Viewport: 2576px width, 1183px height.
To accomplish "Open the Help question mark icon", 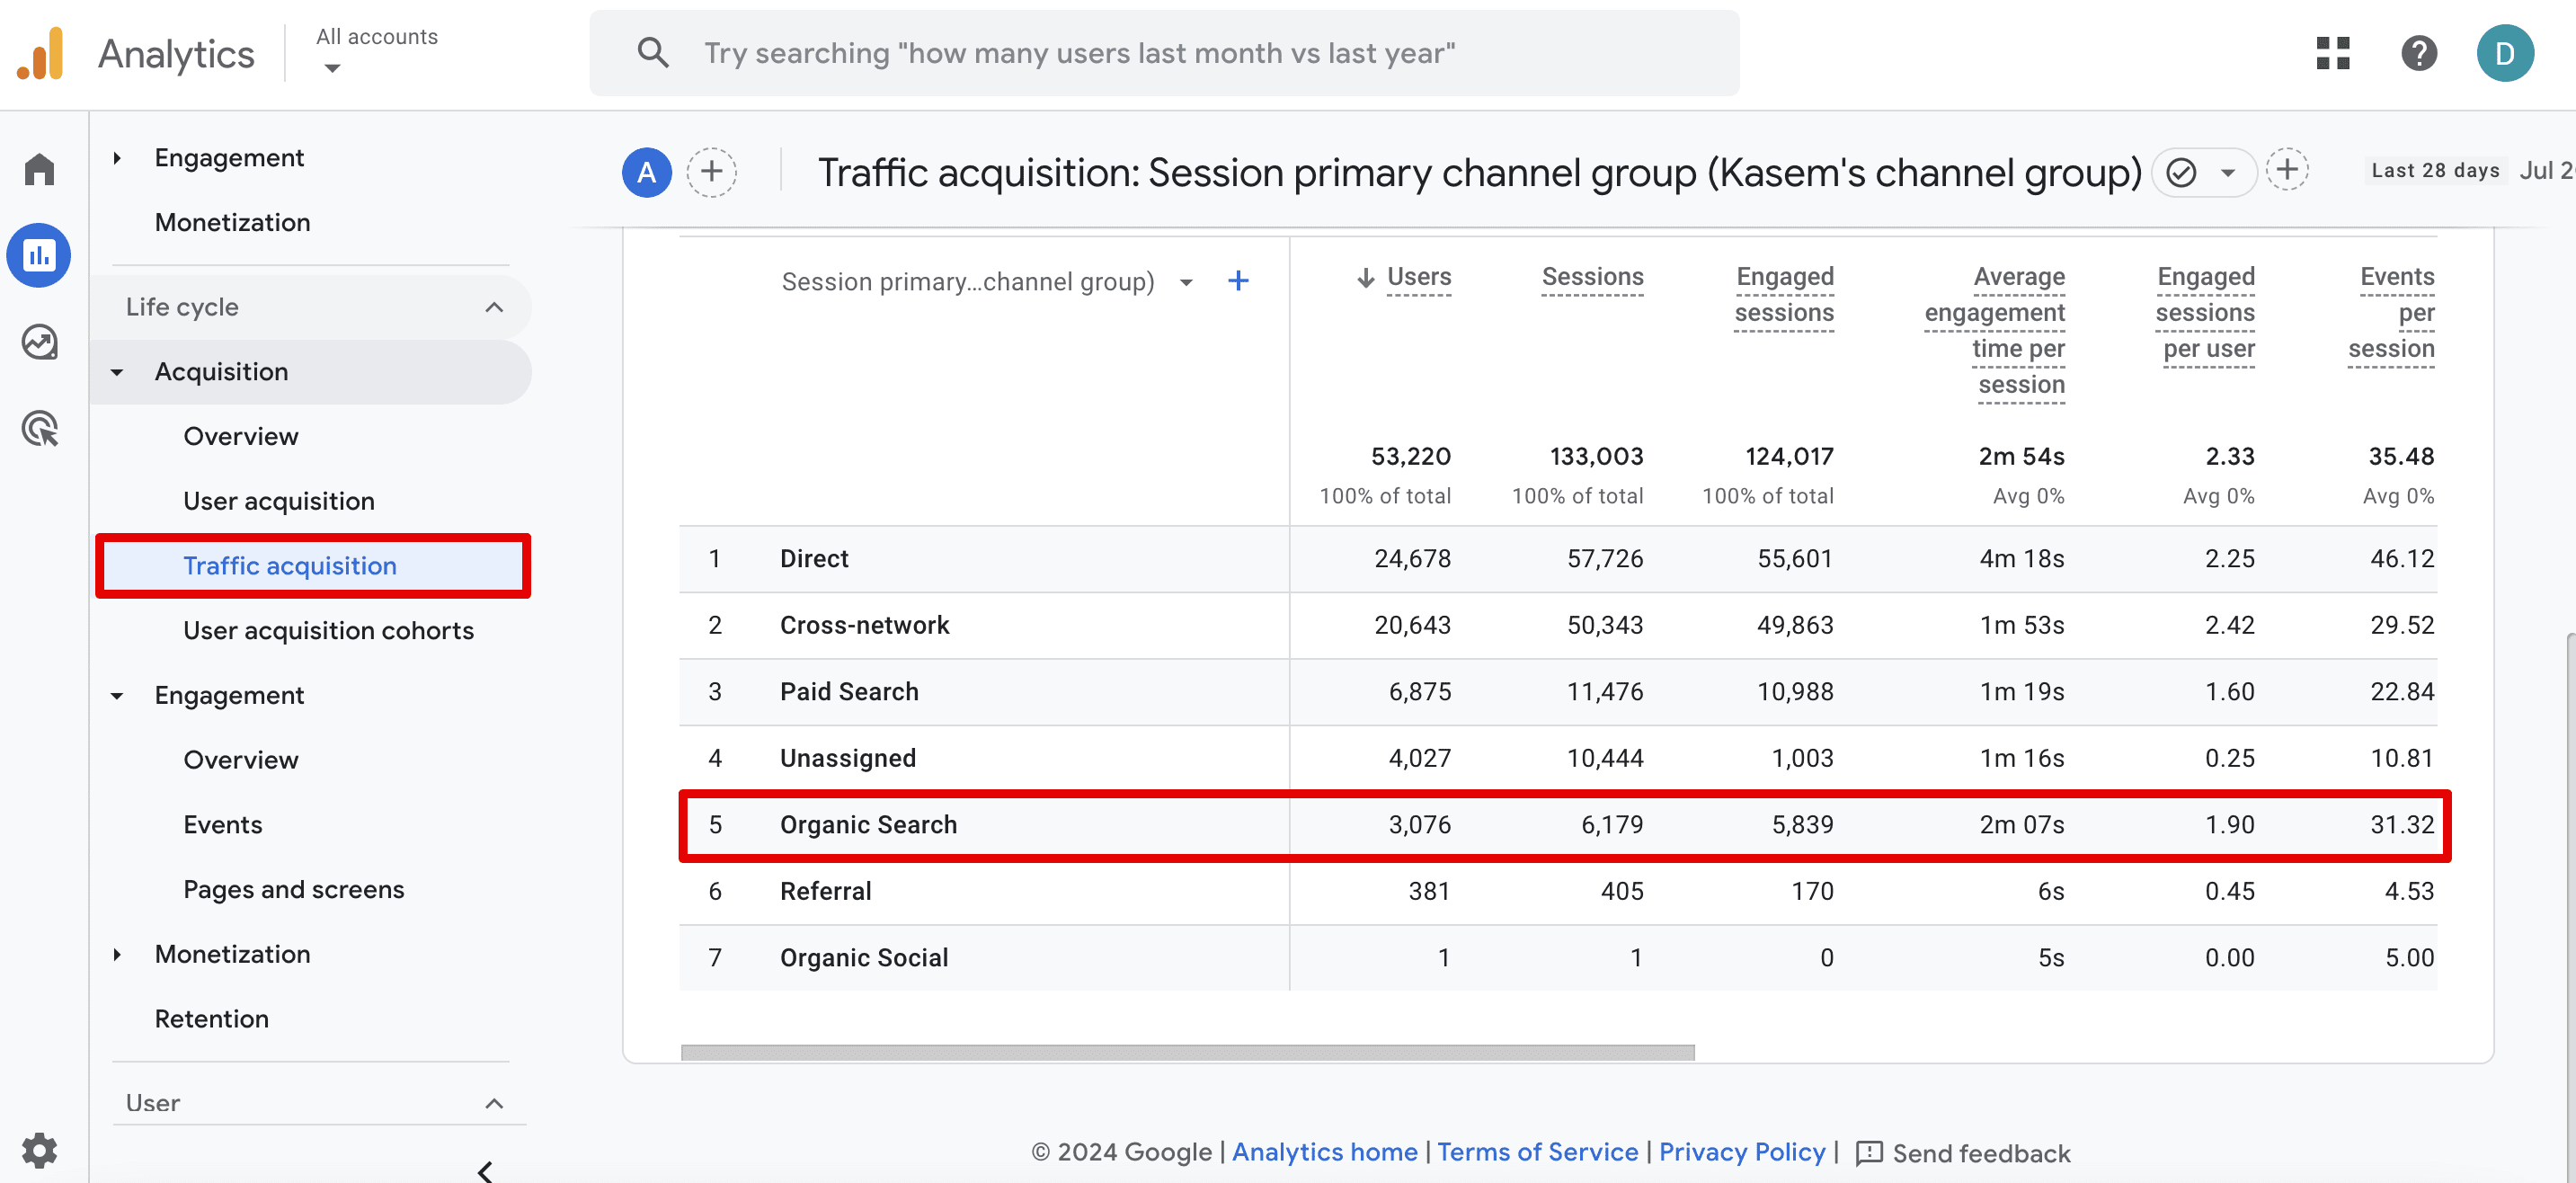I will [2418, 53].
